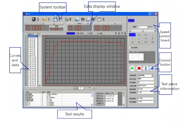This screenshot has height=125, width=182.
Task: Click the original gauge length field "50.000"
Action: 146,89
